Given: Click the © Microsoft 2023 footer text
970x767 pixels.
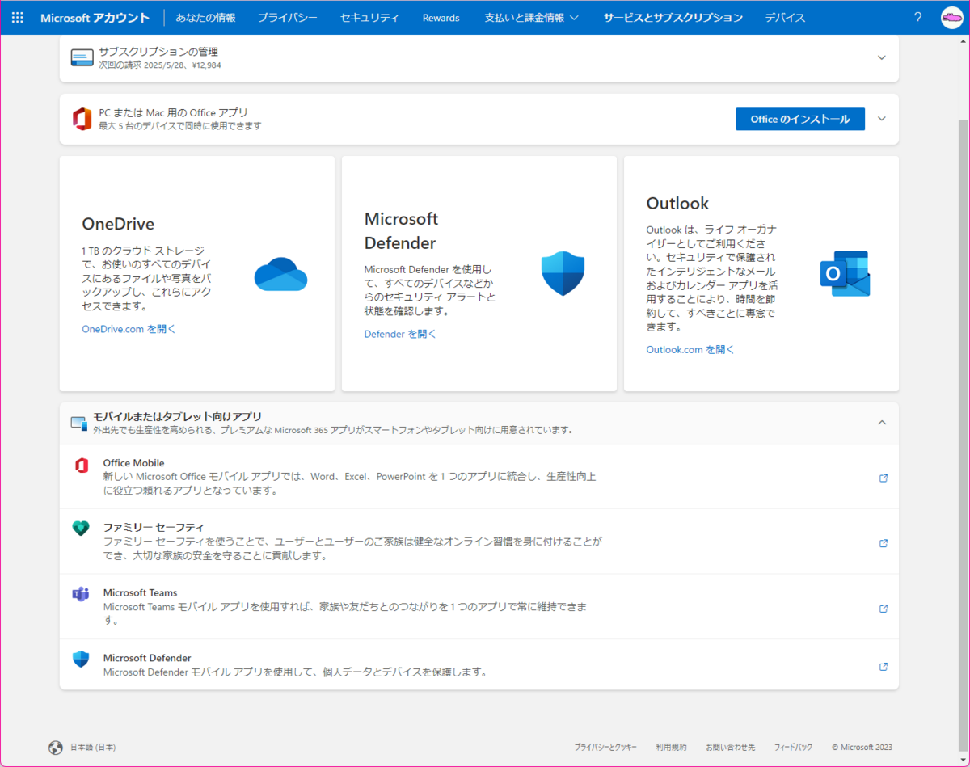Looking at the screenshot, I should pyautogui.click(x=862, y=748).
